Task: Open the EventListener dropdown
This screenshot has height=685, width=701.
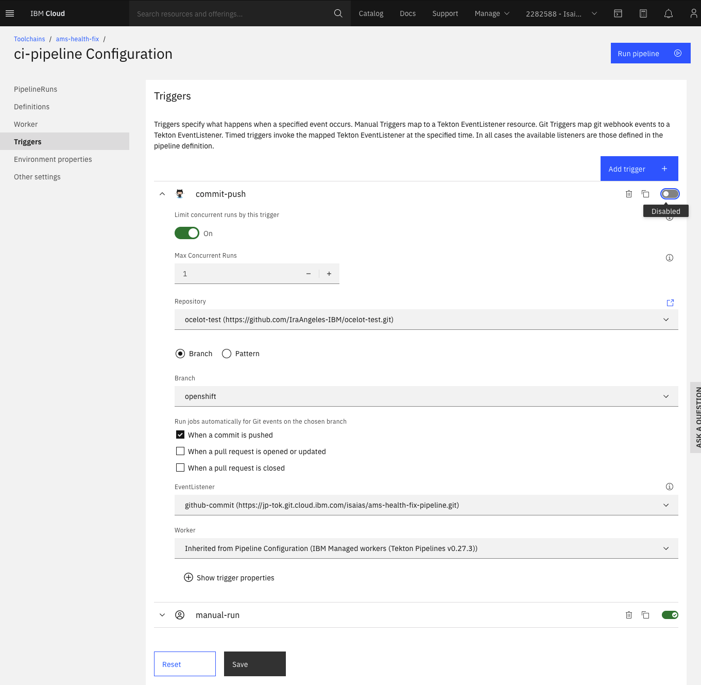Action: (x=426, y=505)
